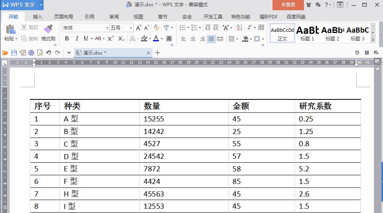The height and width of the screenshot is (213, 383).
Task: Toggle Italic formatting
Action: [x=77, y=39]
